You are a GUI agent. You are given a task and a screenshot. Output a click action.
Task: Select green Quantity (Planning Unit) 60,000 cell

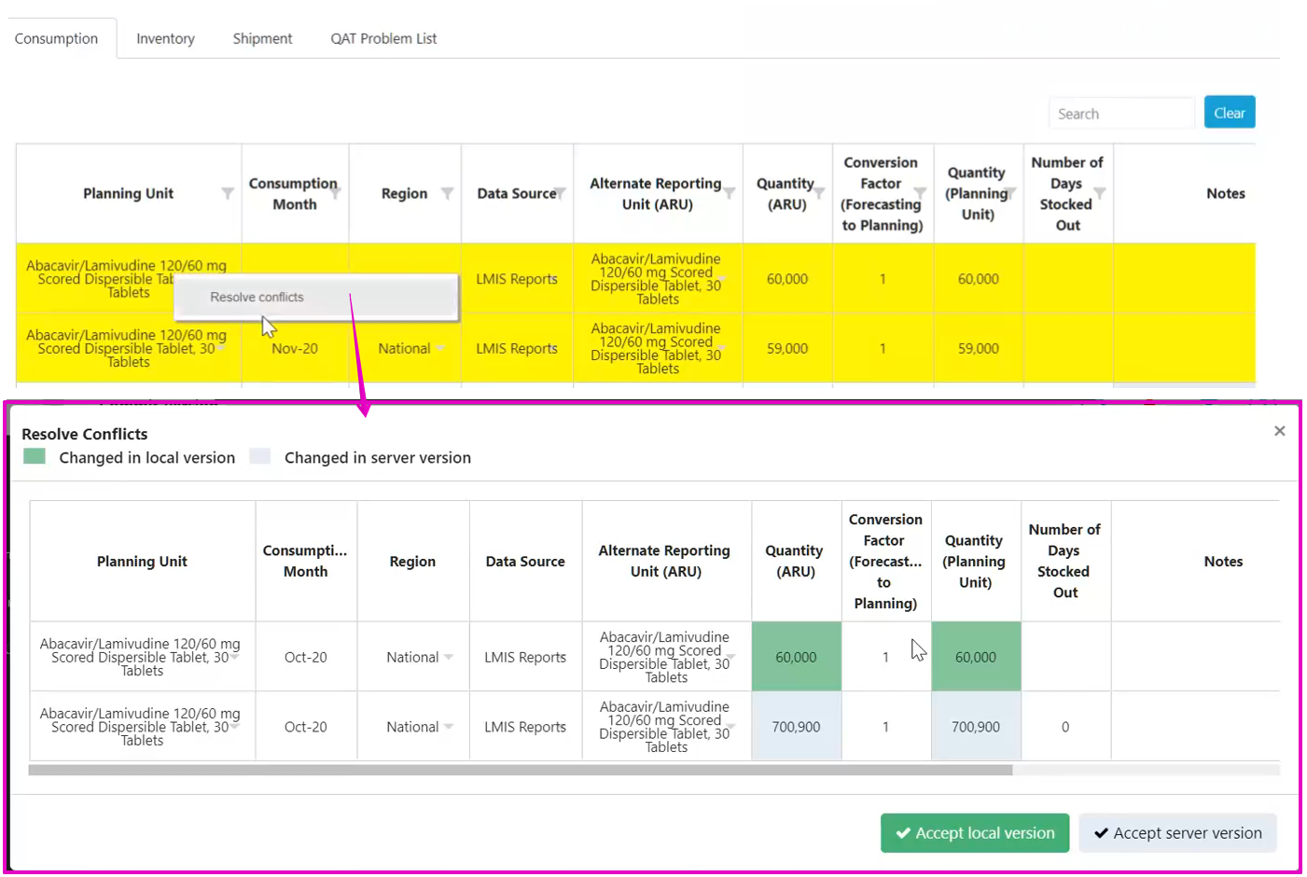click(976, 657)
